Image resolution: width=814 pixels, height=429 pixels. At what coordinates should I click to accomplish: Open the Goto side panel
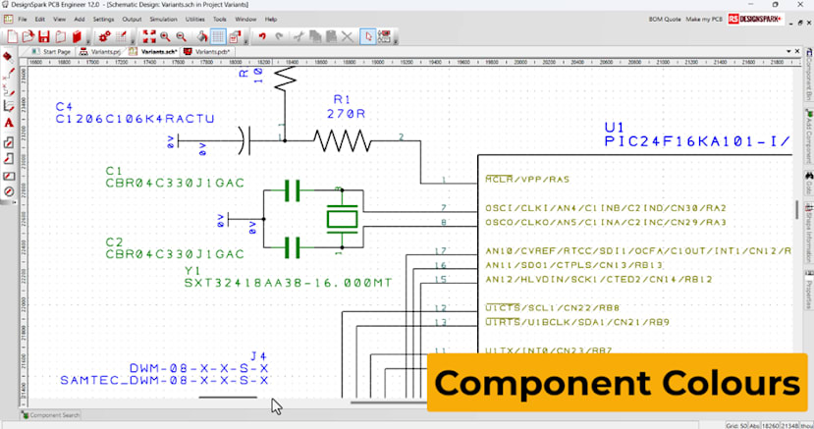coord(809,183)
